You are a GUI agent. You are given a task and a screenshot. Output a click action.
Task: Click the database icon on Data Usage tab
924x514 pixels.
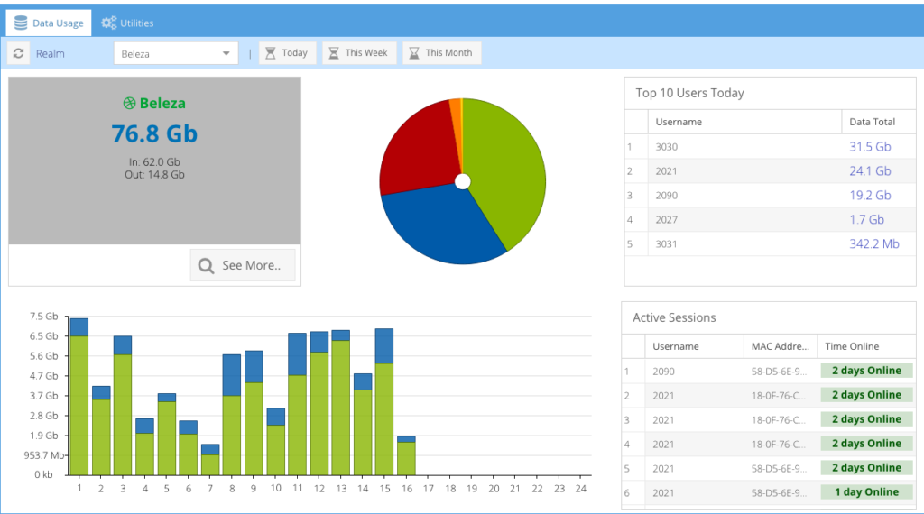click(x=21, y=23)
